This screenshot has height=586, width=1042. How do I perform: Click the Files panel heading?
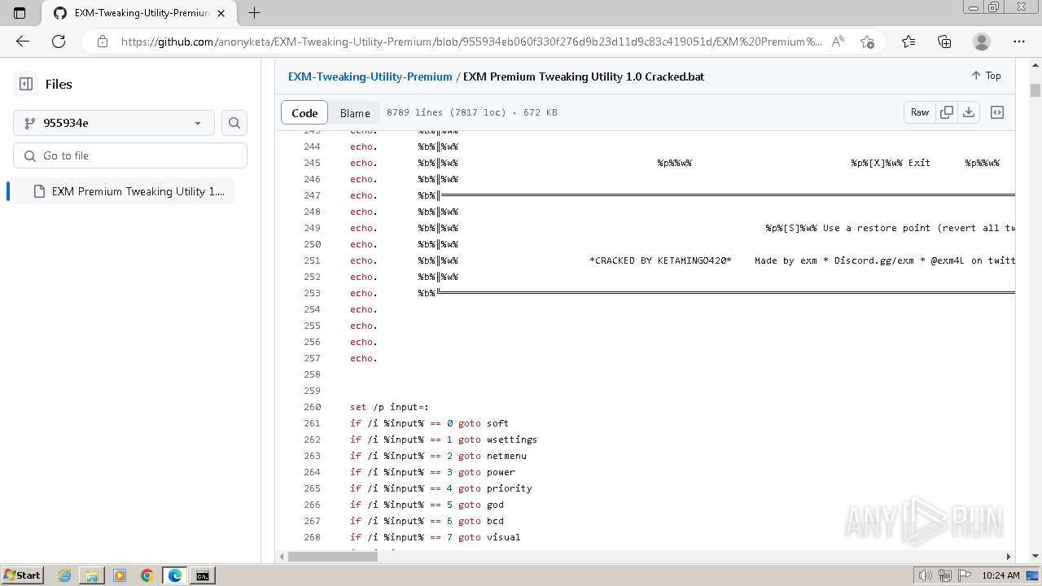pos(59,84)
